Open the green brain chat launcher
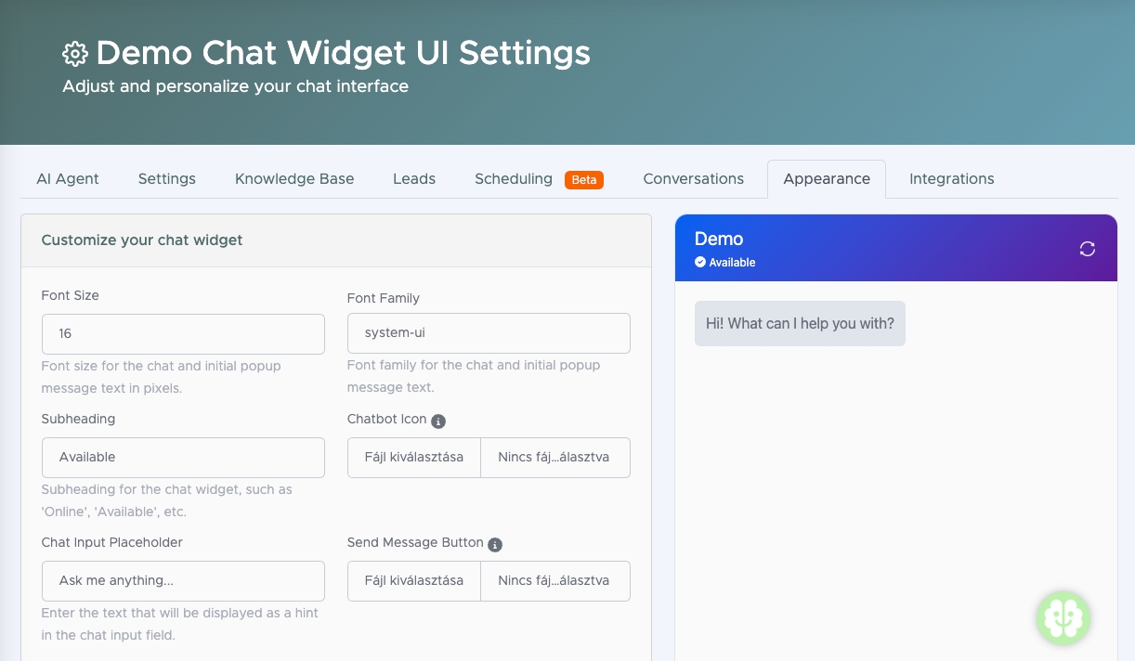Screen dimensions: 1135x661 [x=1063, y=617]
